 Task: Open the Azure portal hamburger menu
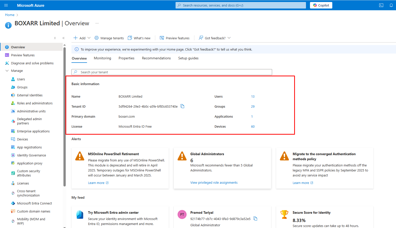pos(6,5)
